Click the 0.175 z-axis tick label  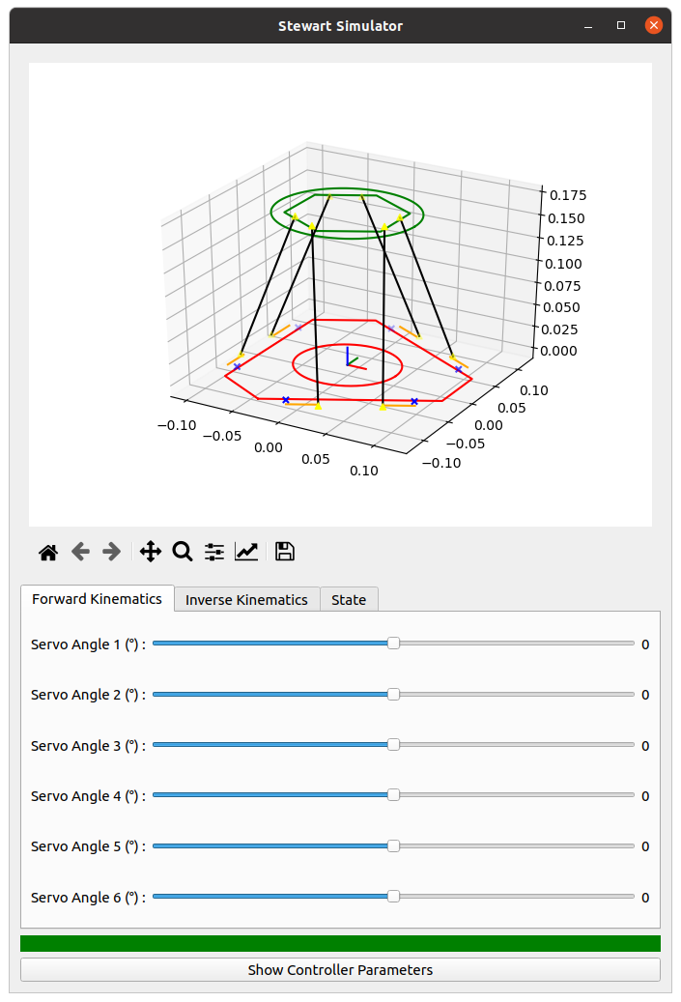[x=568, y=195]
